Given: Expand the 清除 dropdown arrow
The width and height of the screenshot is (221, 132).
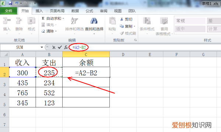Looking at the screenshot, I should [x=56, y=31].
